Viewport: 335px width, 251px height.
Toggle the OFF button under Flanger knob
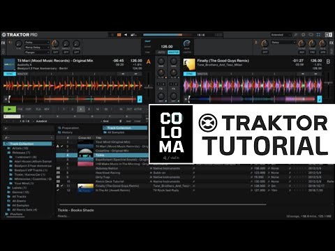click(76, 52)
